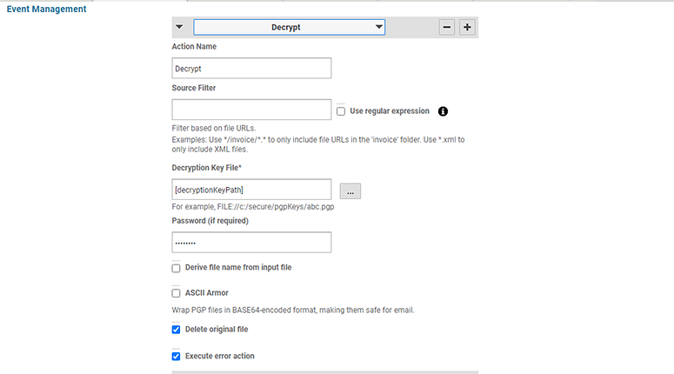Collapse the Decrypt action panel triangle

(179, 27)
